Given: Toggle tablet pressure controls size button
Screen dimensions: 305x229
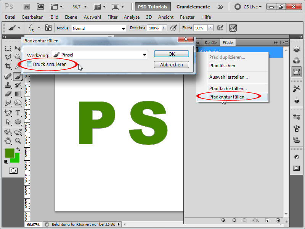Looking at the screenshot, I should tap(233, 28).
